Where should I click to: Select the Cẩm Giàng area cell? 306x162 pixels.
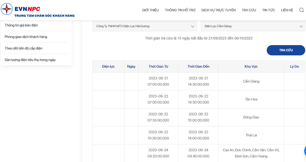251,81
